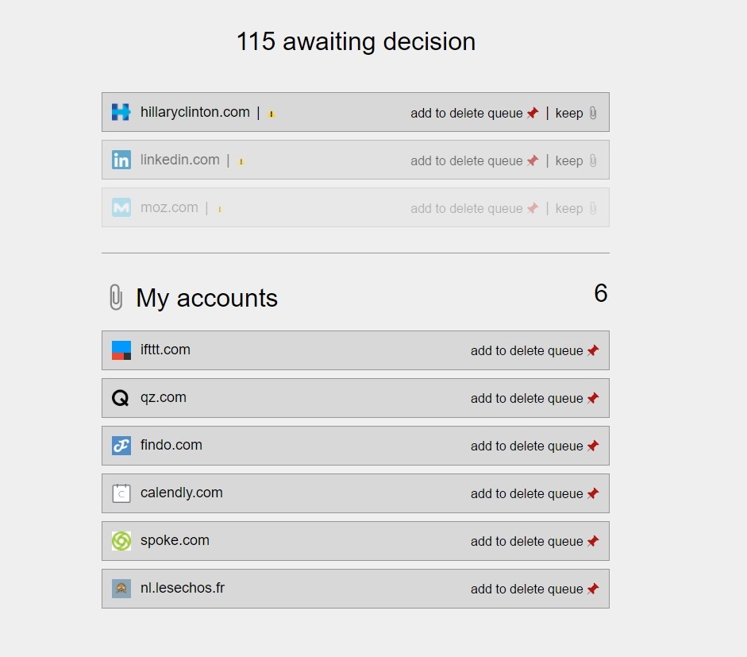The width and height of the screenshot is (747, 657).
Task: Open the spoke.com domain link
Action: click(175, 540)
